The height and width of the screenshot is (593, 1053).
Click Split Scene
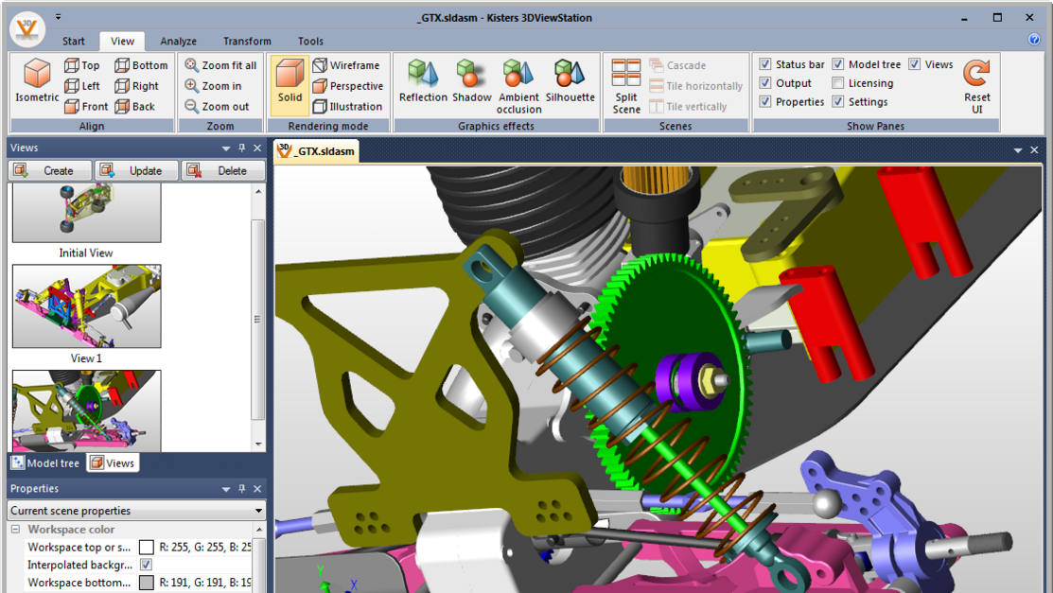click(626, 86)
